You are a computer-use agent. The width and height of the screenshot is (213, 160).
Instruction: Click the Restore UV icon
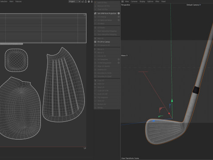tap(95, 104)
